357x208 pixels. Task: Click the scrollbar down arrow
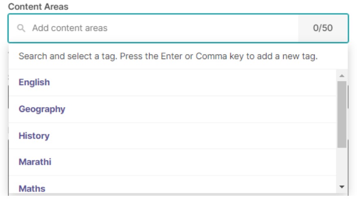pyautogui.click(x=342, y=187)
